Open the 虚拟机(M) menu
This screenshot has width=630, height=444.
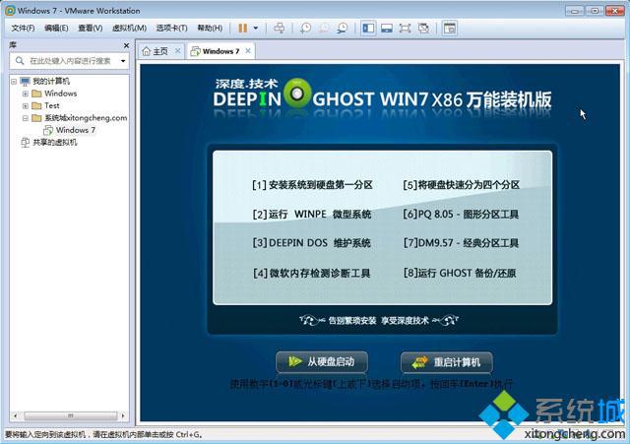[129, 29]
